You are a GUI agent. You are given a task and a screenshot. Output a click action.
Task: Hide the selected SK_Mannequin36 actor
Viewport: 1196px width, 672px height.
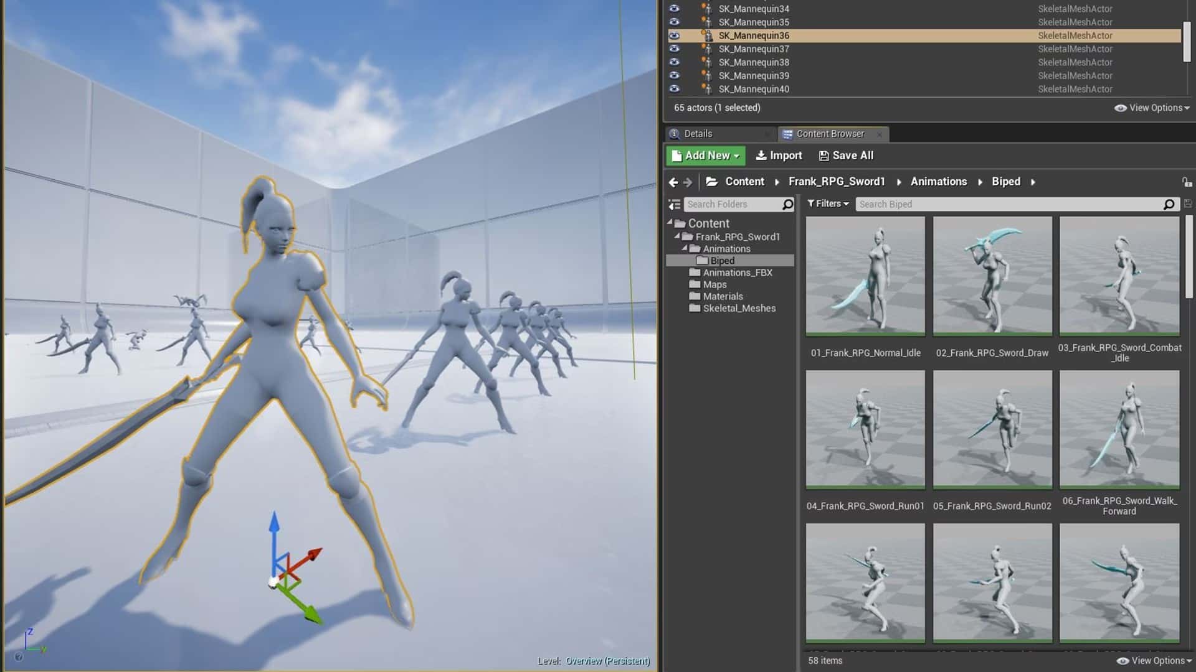674,35
